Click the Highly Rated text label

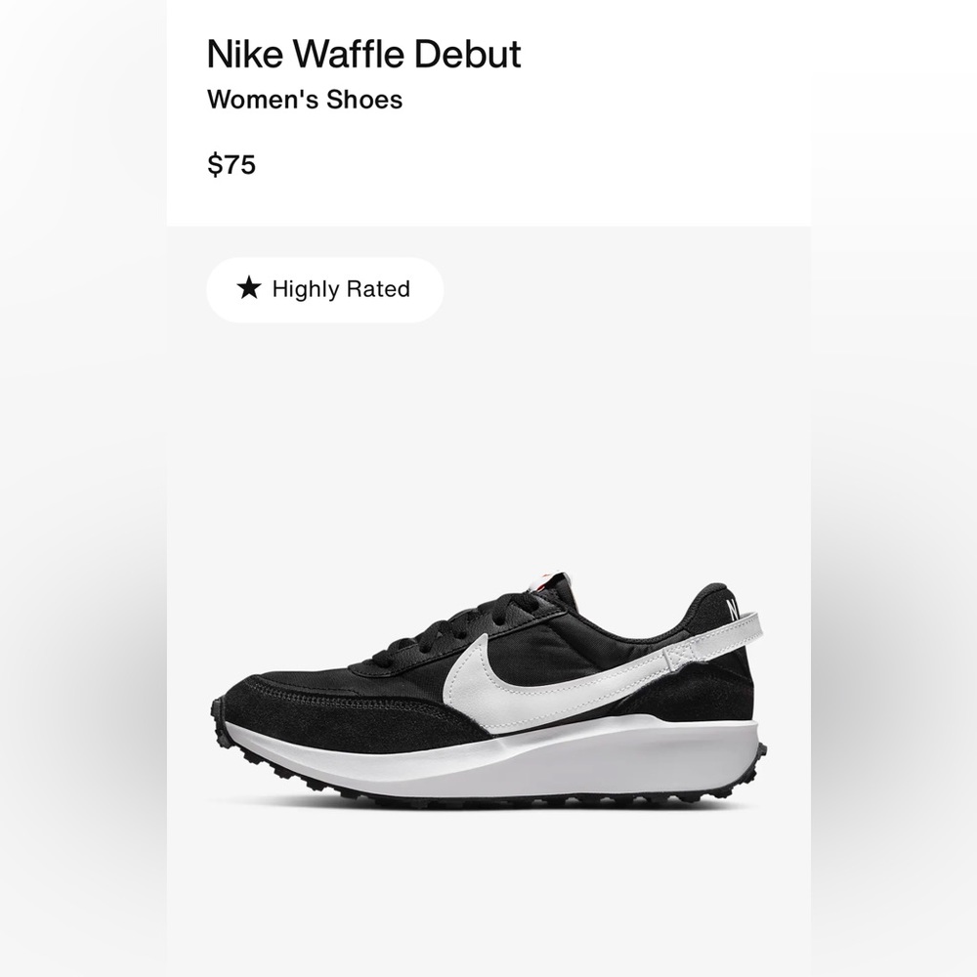pyautogui.click(x=342, y=288)
